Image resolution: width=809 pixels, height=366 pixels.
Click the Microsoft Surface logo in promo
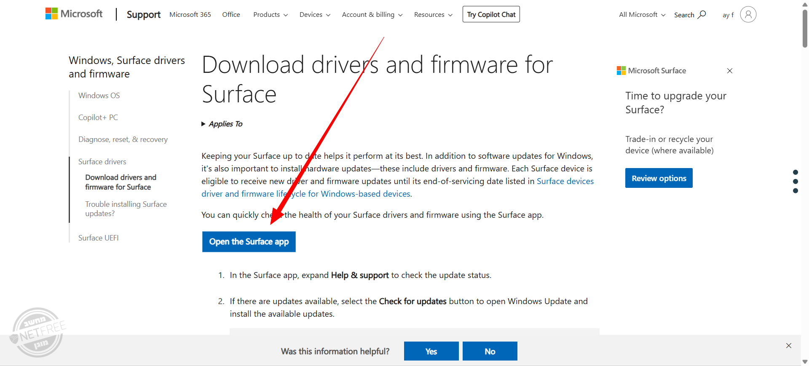pyautogui.click(x=651, y=71)
